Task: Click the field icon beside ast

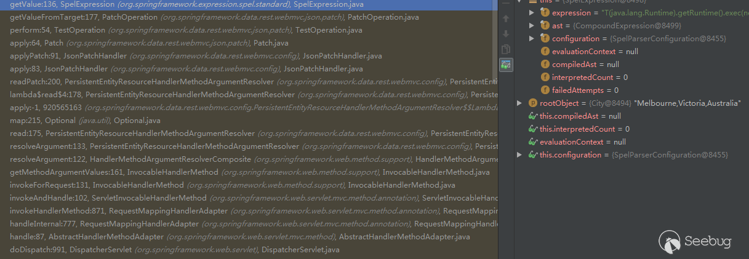Action: point(545,26)
